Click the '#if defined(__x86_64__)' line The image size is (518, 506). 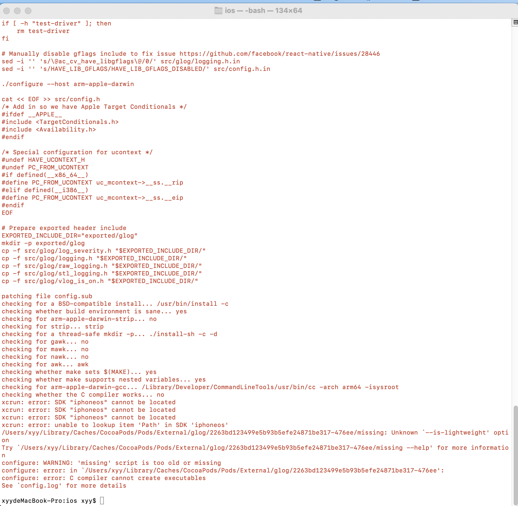[45, 175]
